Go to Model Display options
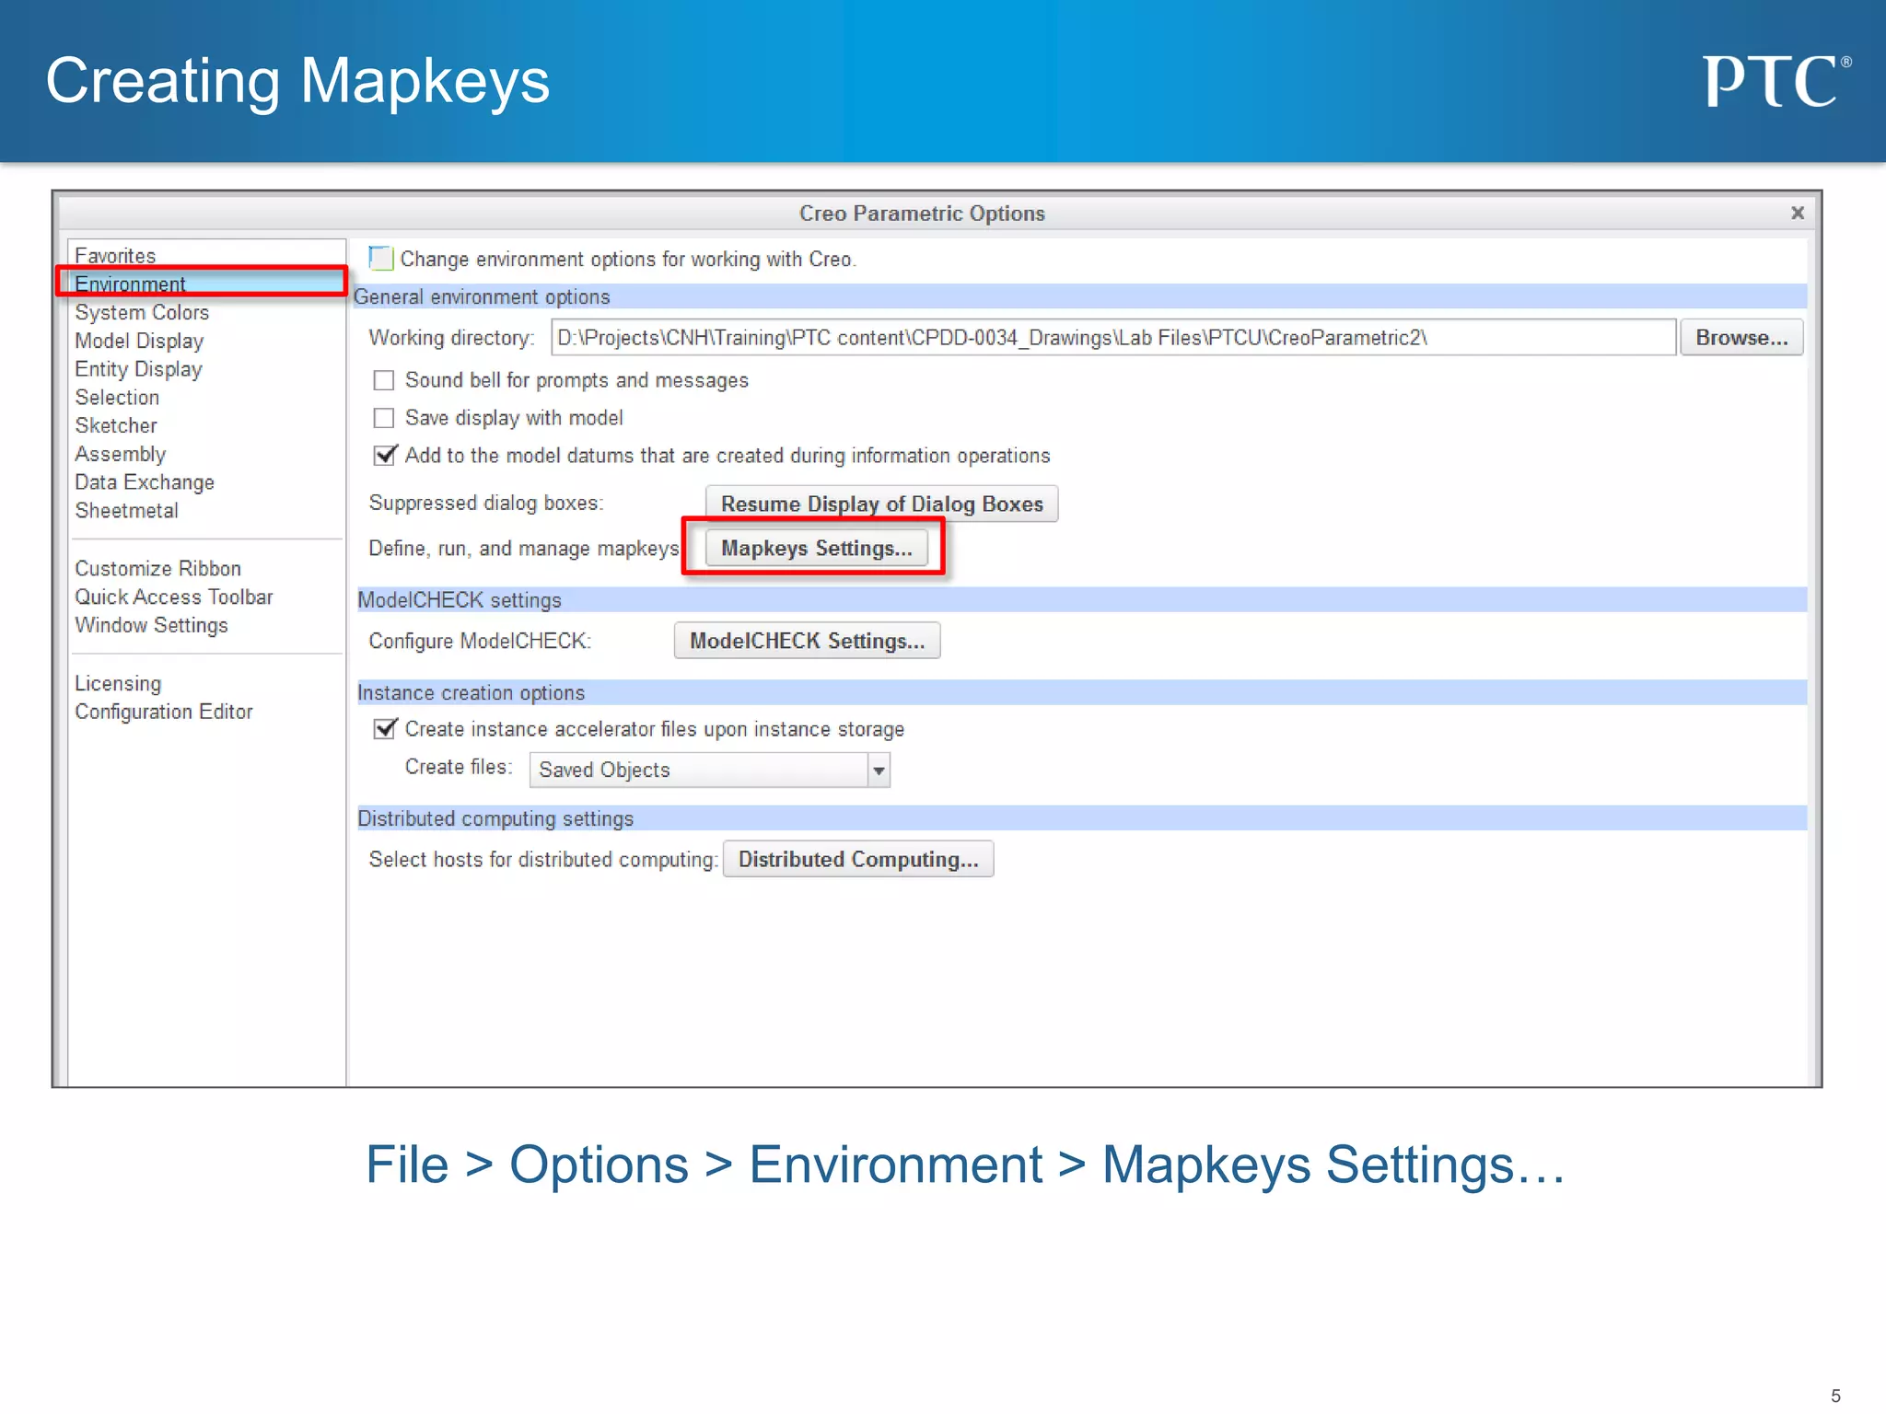1886x1414 pixels. (139, 341)
